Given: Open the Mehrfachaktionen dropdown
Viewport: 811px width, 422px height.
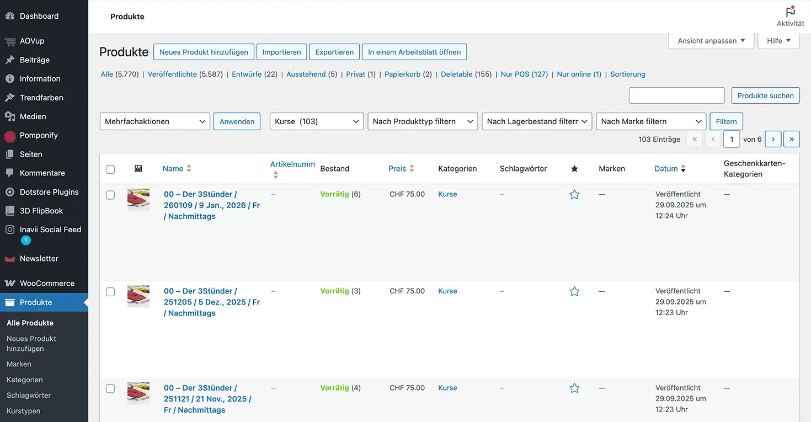Looking at the screenshot, I should tap(154, 121).
